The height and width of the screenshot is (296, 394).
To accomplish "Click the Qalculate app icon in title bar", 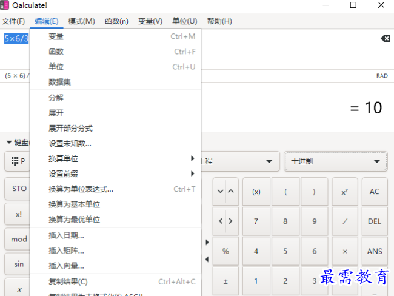I will tap(4, 5).
